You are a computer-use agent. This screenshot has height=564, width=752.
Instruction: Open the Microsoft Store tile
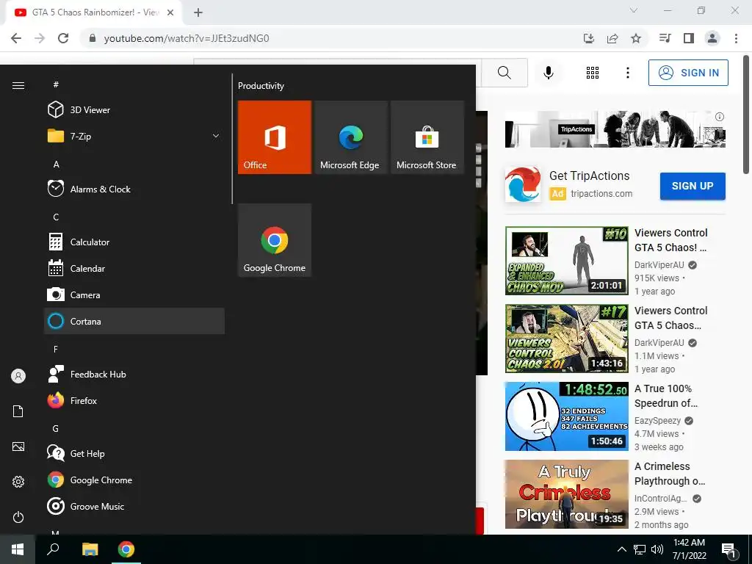427,137
